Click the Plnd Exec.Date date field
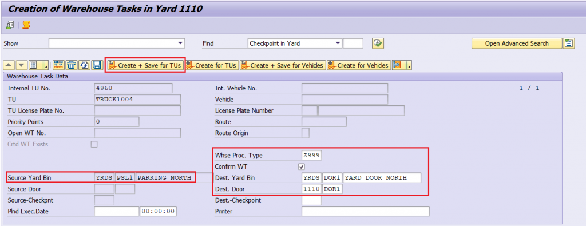 click(117, 212)
